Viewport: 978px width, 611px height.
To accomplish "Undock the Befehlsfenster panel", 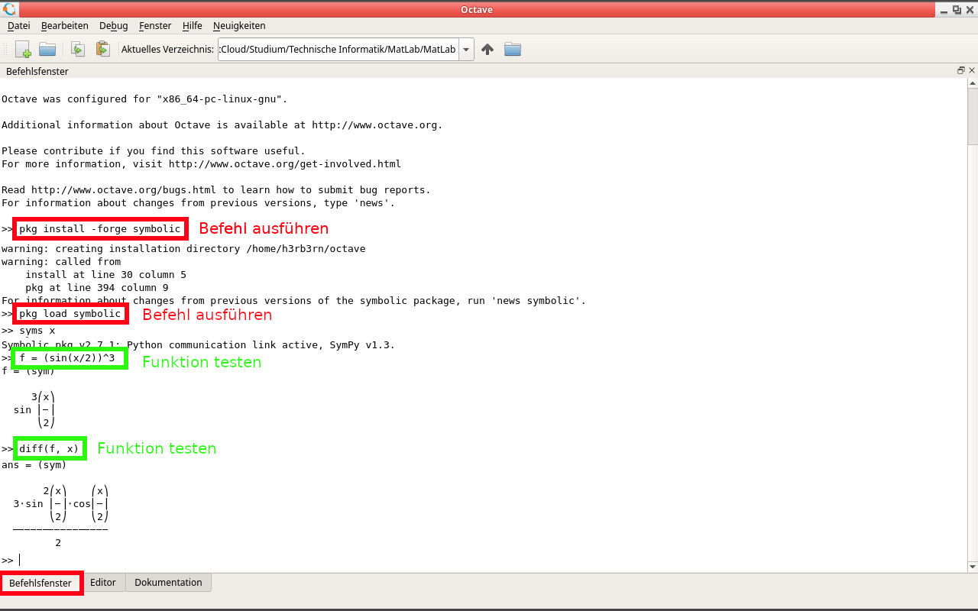I will pos(960,70).
